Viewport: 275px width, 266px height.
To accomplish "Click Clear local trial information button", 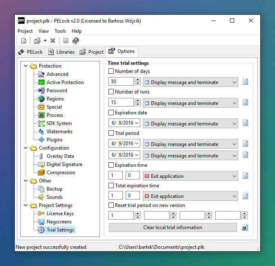I will tap(173, 227).
